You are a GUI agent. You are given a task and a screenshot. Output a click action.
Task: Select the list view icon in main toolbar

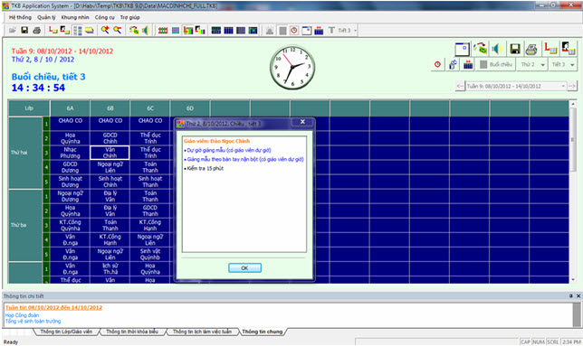(x=77, y=31)
